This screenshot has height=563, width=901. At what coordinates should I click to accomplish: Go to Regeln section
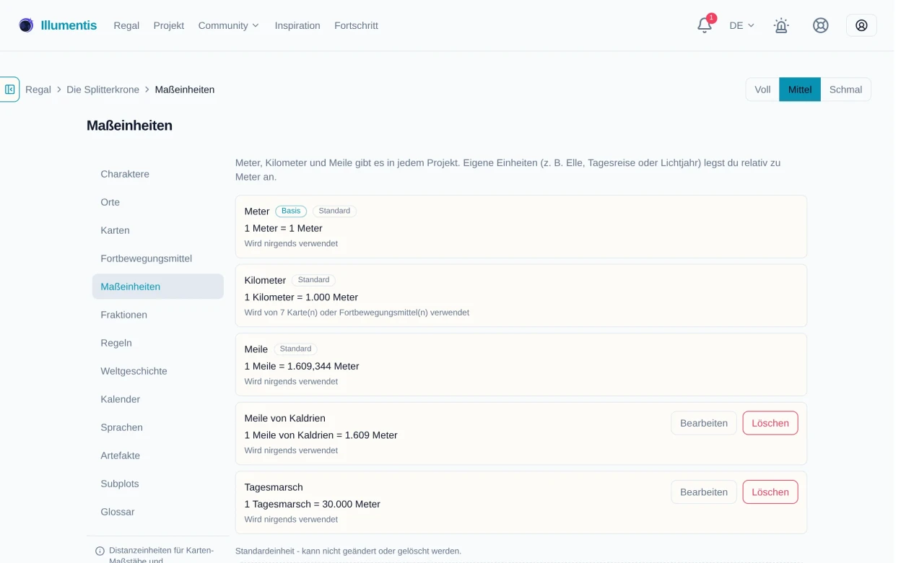click(158, 343)
